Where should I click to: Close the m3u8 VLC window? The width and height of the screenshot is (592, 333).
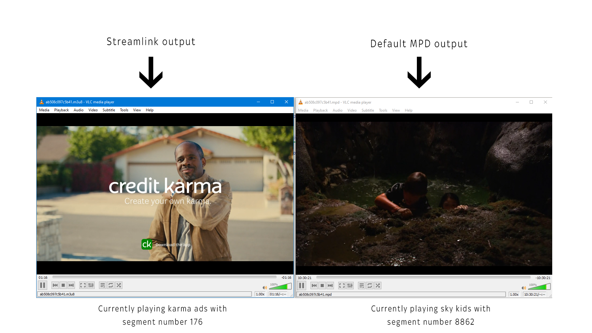point(286,102)
